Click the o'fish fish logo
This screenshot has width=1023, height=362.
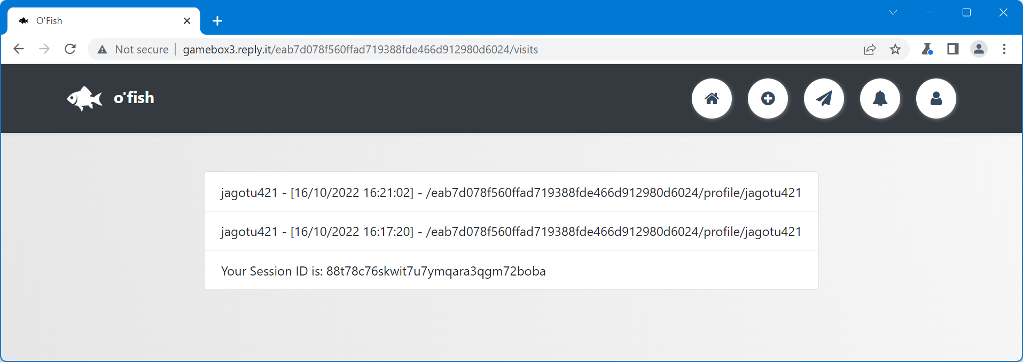pos(84,98)
